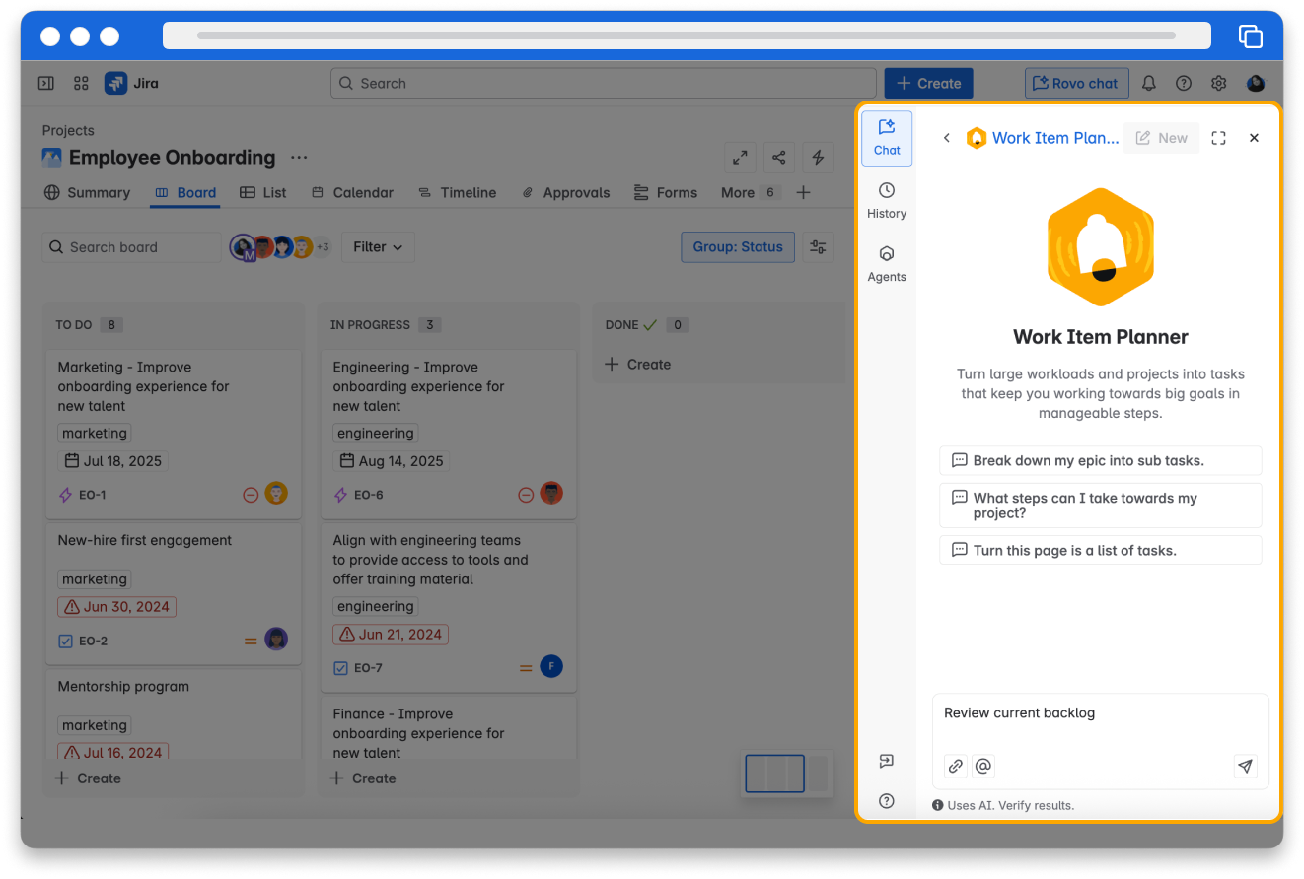Switch to the Board tab
The height and width of the screenshot is (879, 1304).
coord(184,193)
